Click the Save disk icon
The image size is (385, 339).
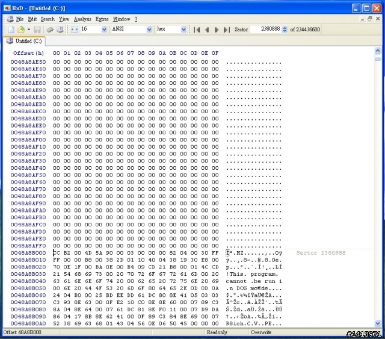(37, 30)
